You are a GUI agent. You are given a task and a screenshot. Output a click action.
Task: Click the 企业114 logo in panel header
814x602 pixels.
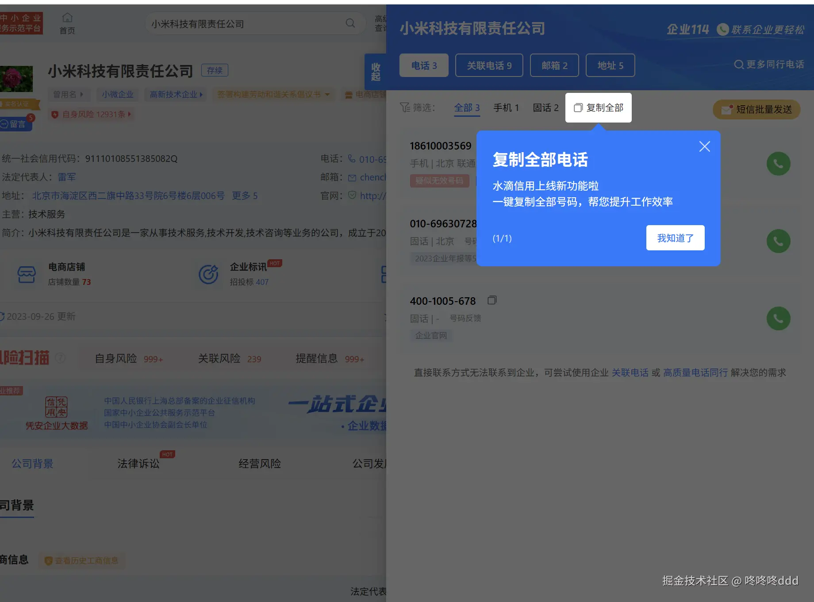687,30
